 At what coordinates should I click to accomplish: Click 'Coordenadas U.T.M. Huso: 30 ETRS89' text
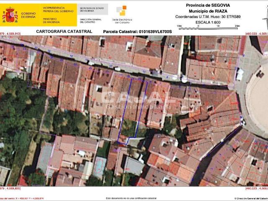(x=208, y=17)
